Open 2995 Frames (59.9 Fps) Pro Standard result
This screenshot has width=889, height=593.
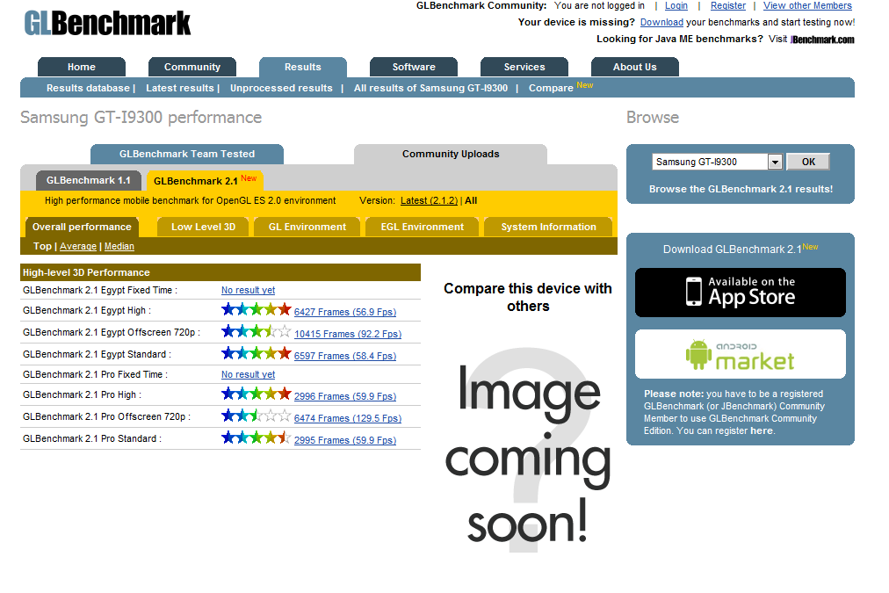(344, 440)
